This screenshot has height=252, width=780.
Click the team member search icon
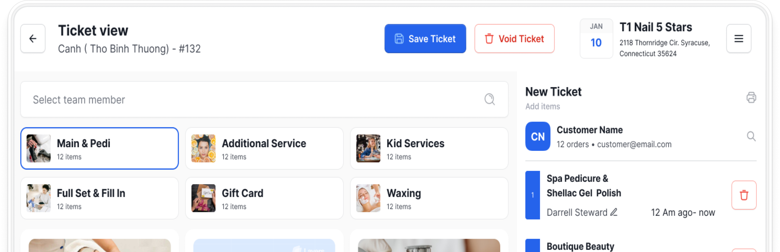point(490,99)
